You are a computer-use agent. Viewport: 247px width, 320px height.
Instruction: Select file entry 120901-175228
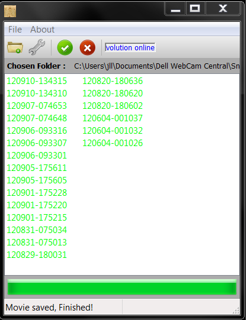(x=37, y=193)
